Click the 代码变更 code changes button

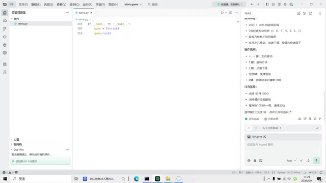271,119
